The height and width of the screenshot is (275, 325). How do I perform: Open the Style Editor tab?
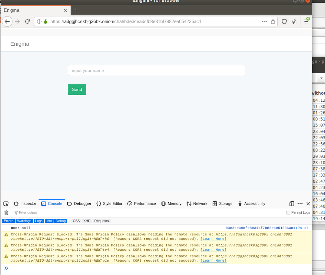(110, 203)
